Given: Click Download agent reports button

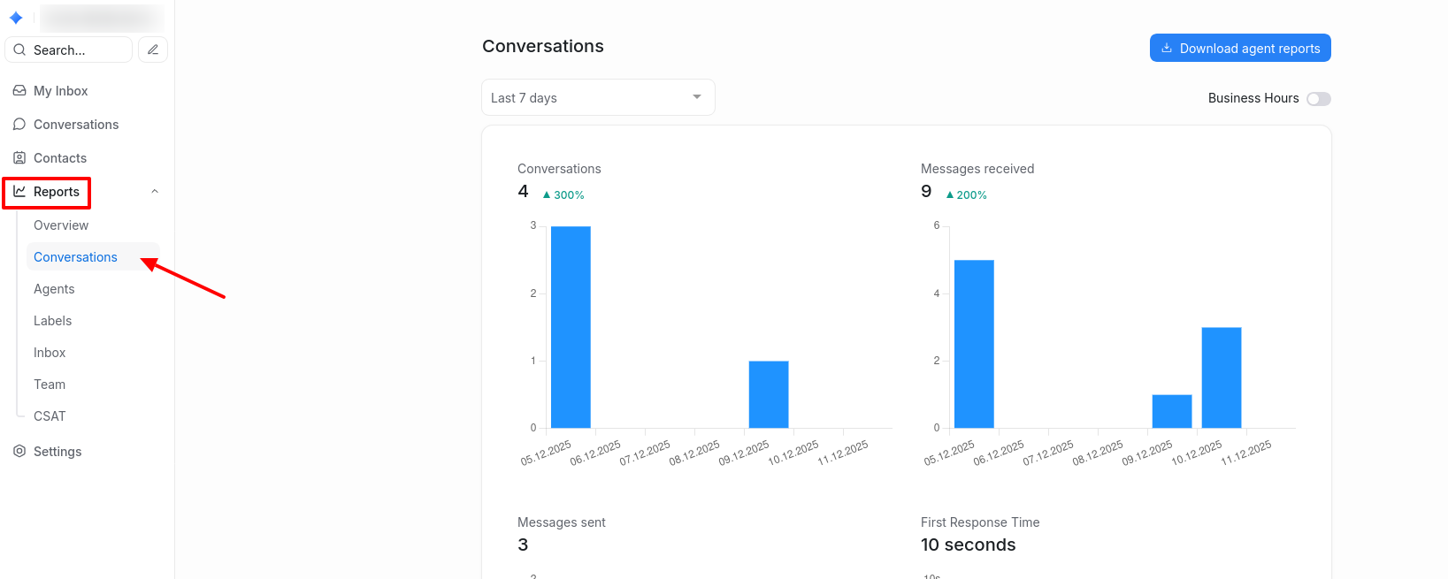Looking at the screenshot, I should pyautogui.click(x=1239, y=49).
